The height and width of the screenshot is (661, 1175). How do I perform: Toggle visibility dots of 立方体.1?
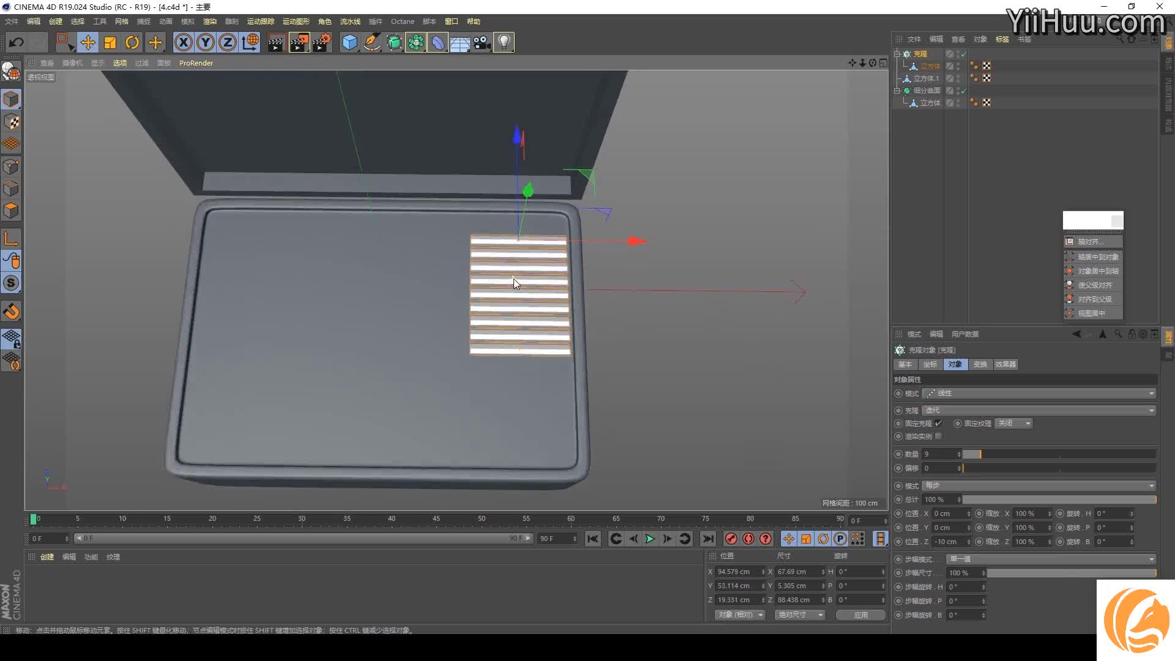coord(958,78)
